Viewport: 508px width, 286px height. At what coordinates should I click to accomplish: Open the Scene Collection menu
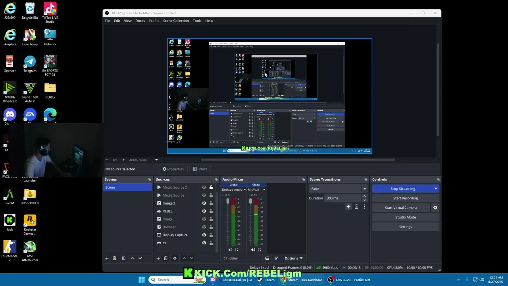[176, 21]
